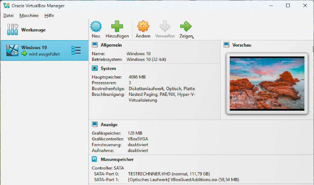Select the Werkzeuge tools icon
This screenshot has height=185, width=314.
(12, 30)
